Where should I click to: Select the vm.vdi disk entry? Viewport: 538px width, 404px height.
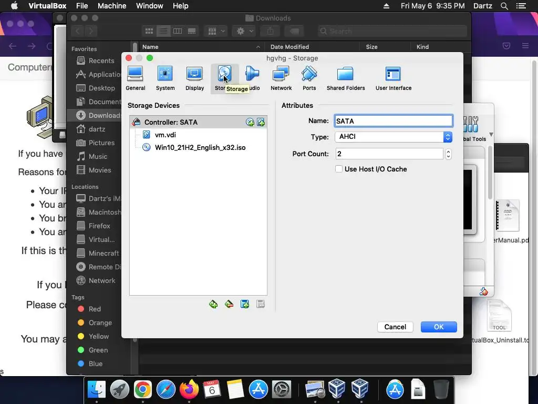(x=165, y=135)
